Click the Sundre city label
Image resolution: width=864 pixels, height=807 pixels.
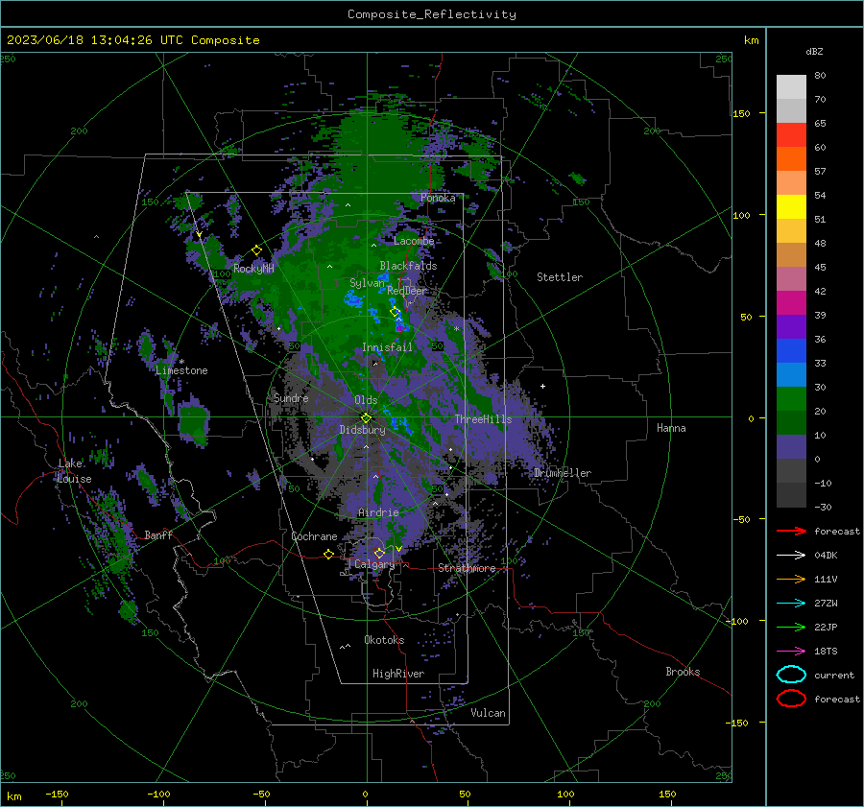click(x=291, y=397)
